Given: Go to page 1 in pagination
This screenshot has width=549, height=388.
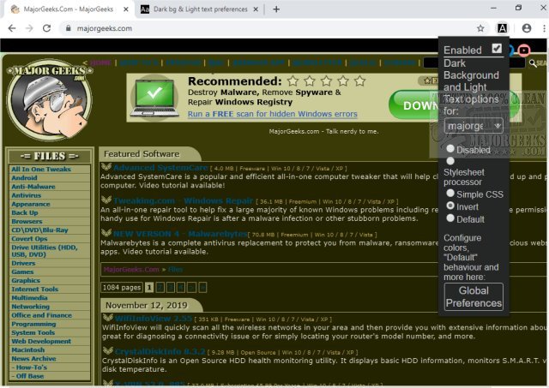Looking at the screenshot, I should point(149,287).
